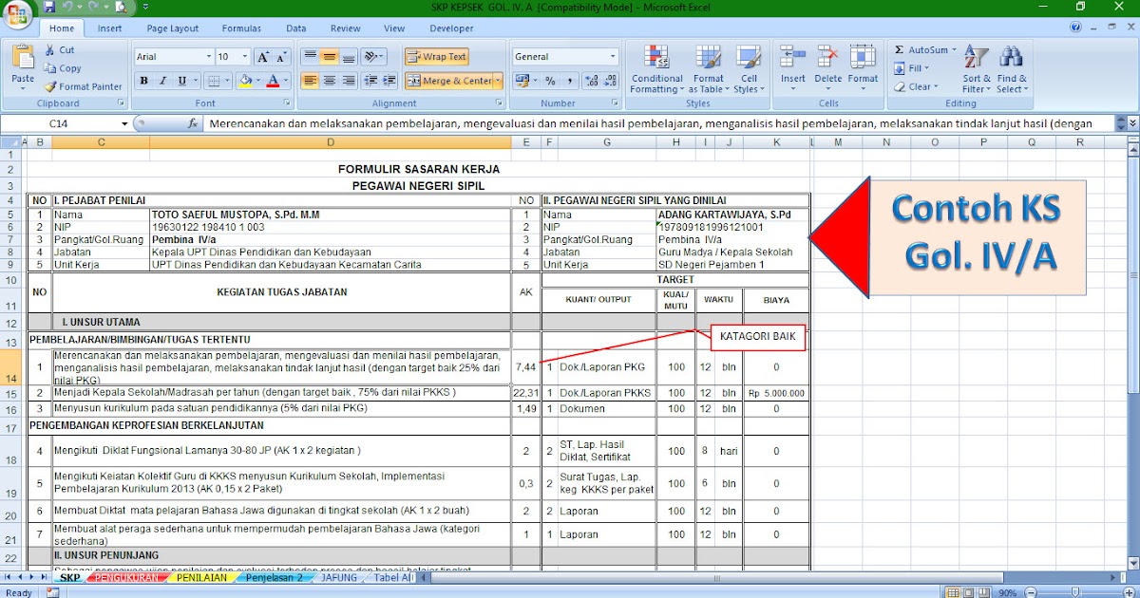The width and height of the screenshot is (1140, 598).
Task: Increase the cell indent
Action: click(x=389, y=81)
